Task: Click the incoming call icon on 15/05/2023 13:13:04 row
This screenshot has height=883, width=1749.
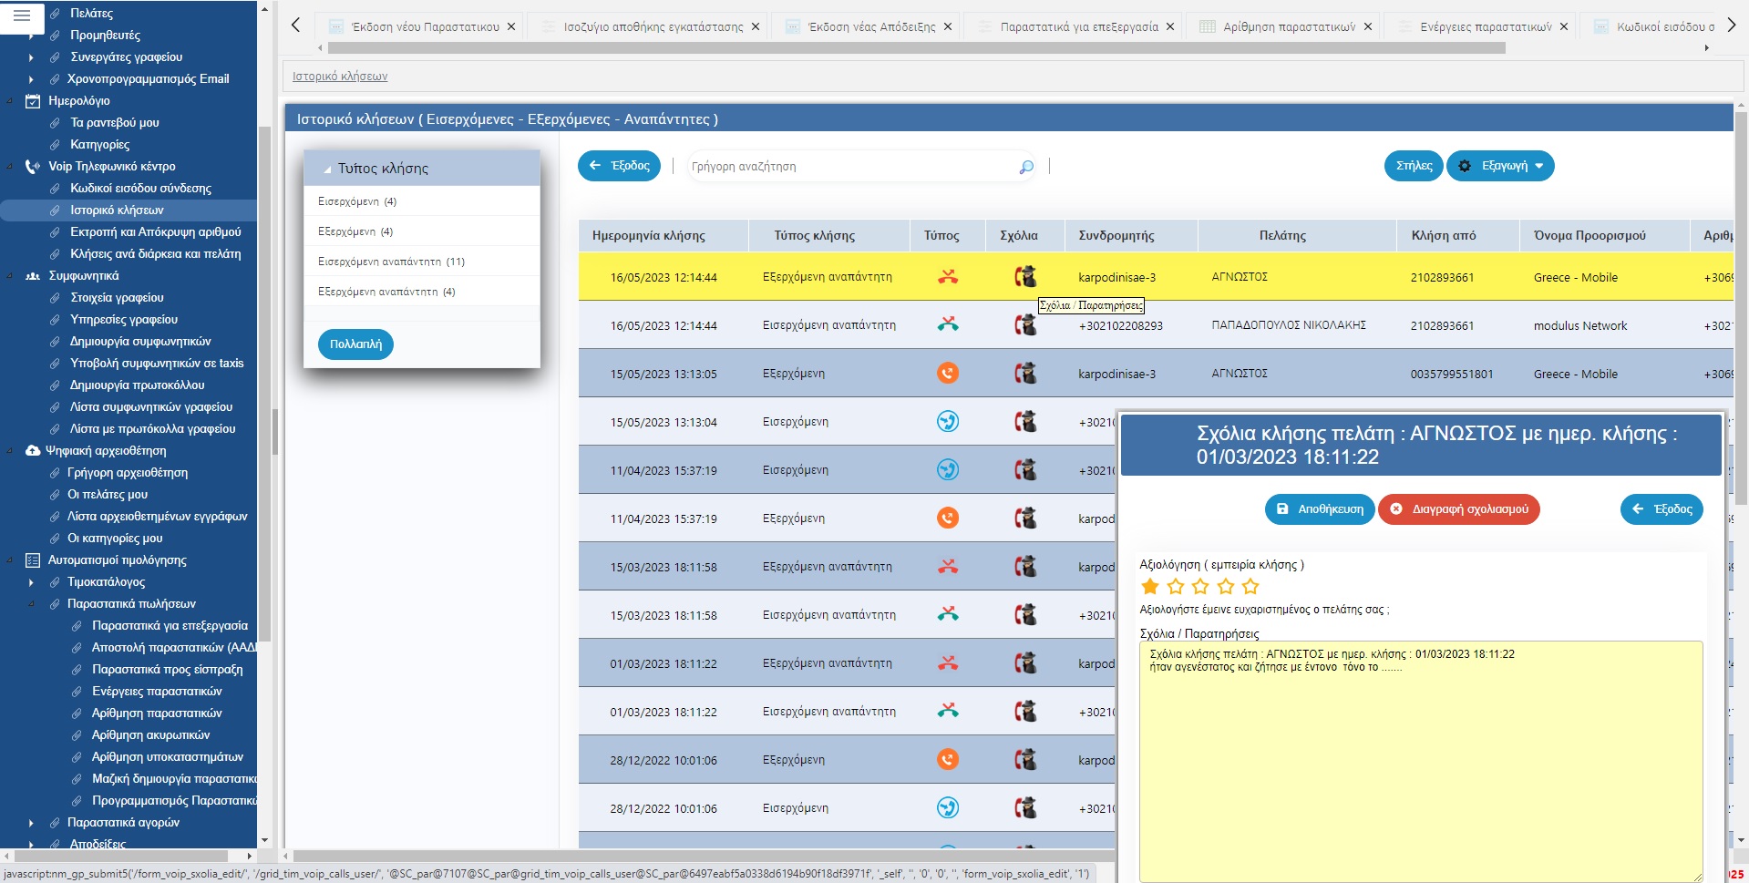Action: 948,421
